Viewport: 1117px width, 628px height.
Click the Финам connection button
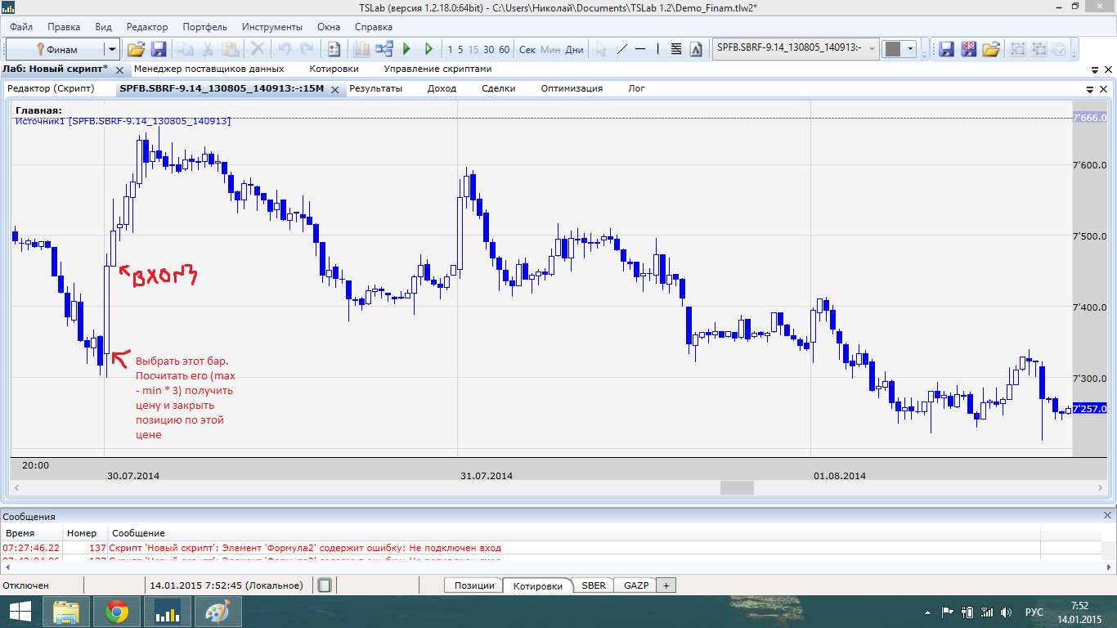point(56,49)
